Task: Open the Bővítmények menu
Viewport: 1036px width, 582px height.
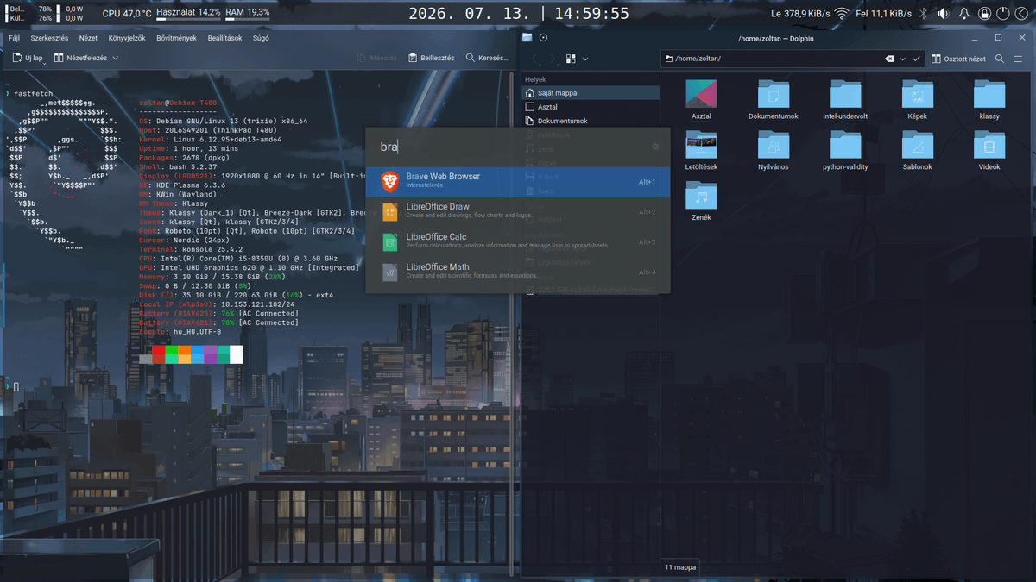Action: pos(177,38)
